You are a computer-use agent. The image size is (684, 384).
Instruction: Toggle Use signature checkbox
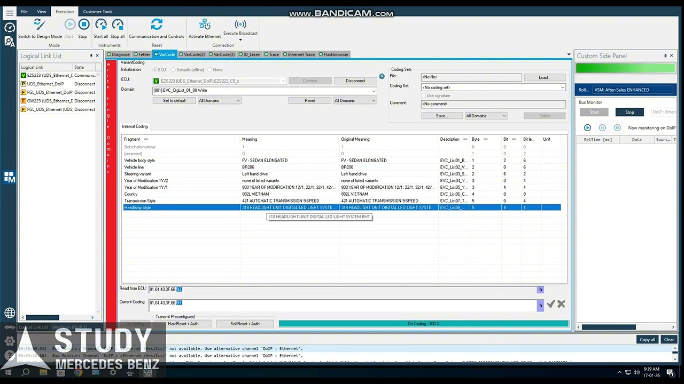click(x=423, y=95)
